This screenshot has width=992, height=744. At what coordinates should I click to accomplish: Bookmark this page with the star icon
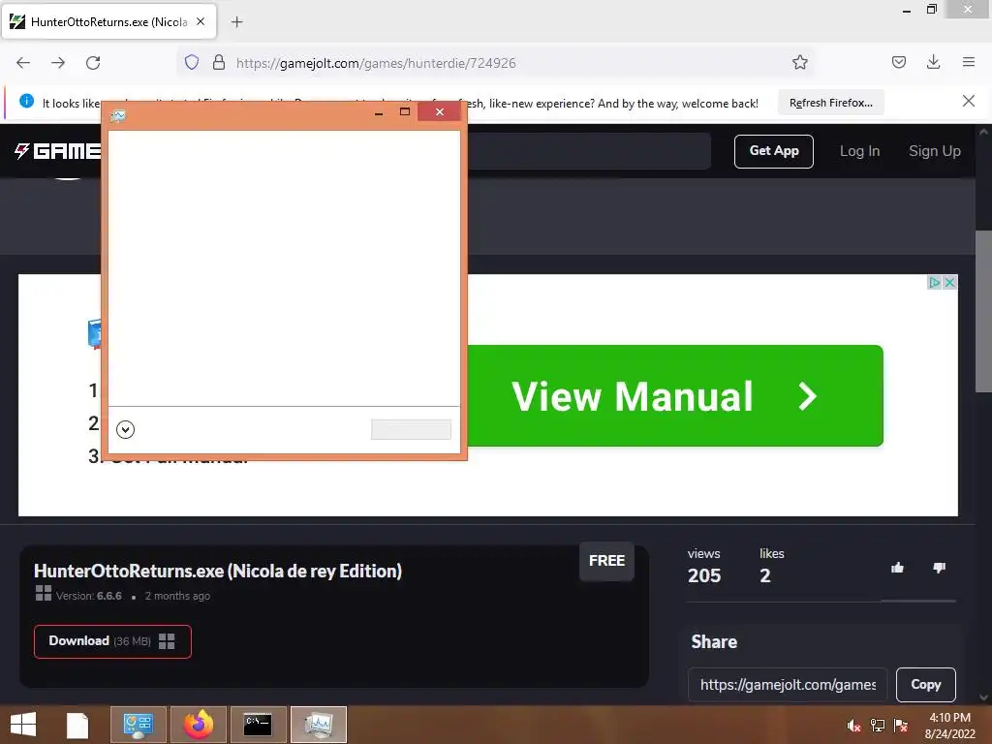tap(799, 62)
